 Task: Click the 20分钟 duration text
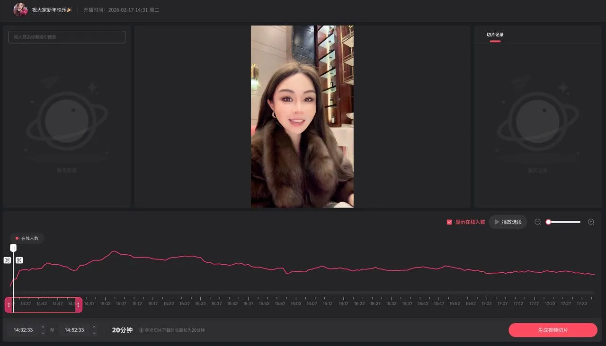click(x=122, y=330)
